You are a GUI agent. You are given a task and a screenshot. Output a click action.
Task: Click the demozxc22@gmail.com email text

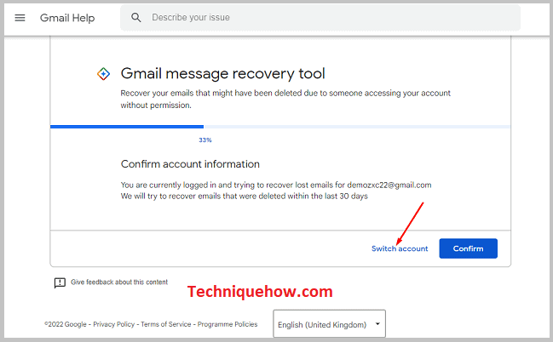click(389, 185)
